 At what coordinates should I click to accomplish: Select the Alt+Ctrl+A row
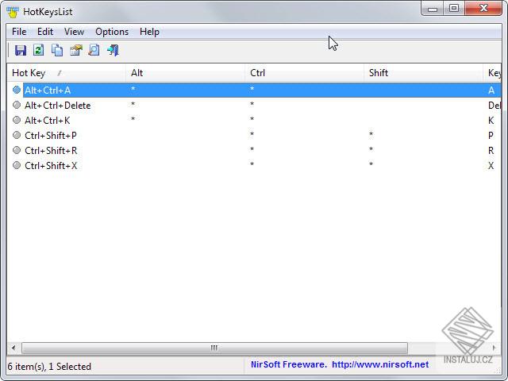coord(254,90)
